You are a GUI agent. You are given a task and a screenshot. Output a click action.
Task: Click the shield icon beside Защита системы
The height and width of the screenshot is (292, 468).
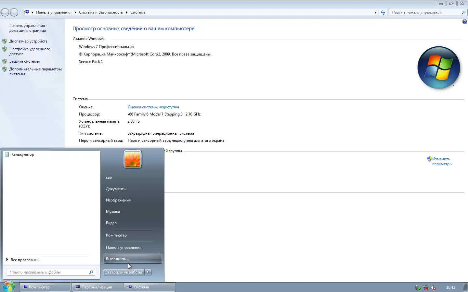point(5,61)
